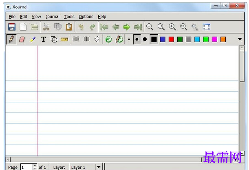This screenshot has height=170, width=249.
Task: Open the File menu
Action: (x=12, y=17)
